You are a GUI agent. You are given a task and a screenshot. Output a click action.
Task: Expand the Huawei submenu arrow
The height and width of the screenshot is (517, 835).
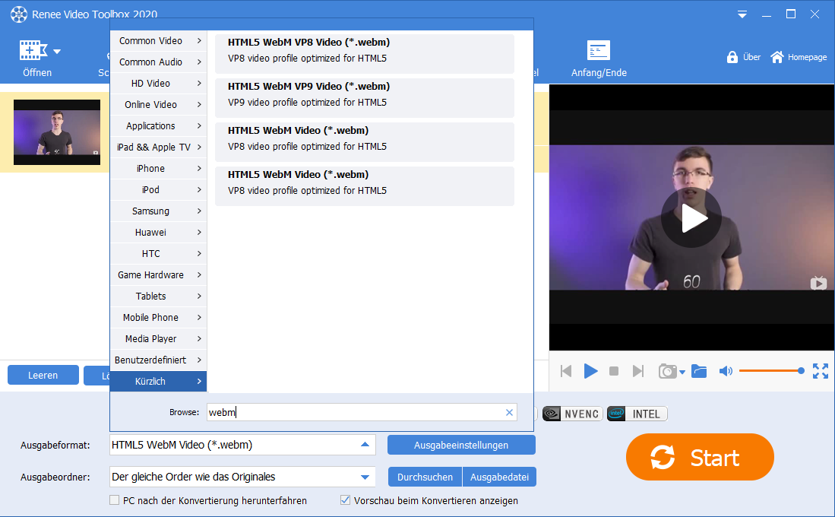[199, 233]
